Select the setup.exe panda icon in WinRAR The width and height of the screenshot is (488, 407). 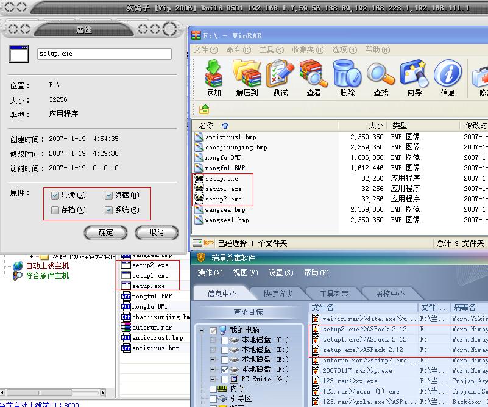199,179
